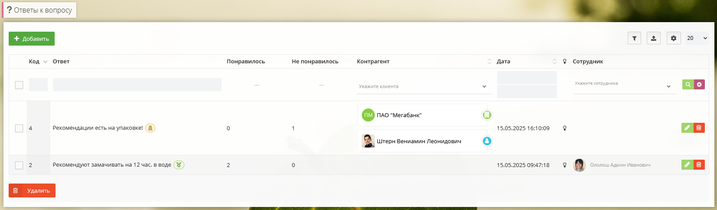This screenshot has width=717, height=210.
Task: Select checkbox for answer code 2
Action: [19, 165]
